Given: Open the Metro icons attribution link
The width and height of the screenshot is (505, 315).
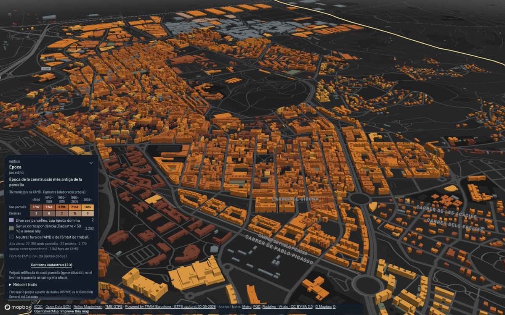Looking at the screenshot, I should 247,307.
